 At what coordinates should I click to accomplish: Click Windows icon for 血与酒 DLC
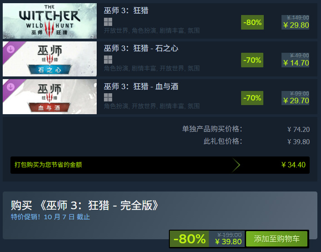pos(108,97)
